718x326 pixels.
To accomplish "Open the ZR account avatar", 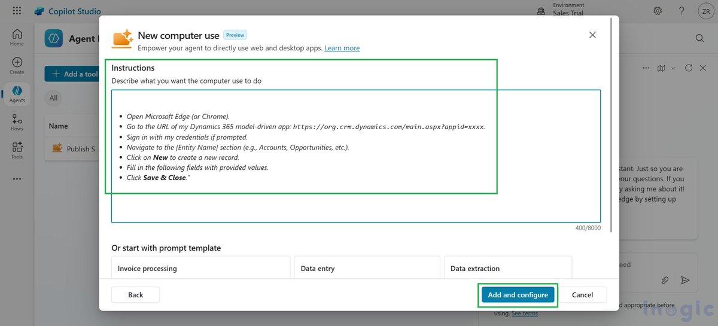I will click(x=705, y=11).
